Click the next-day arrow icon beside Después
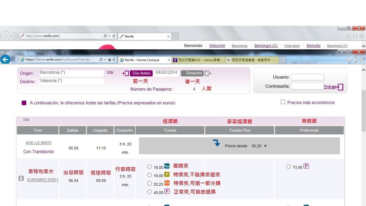Viewport: 366px width, 206px height. point(208,73)
